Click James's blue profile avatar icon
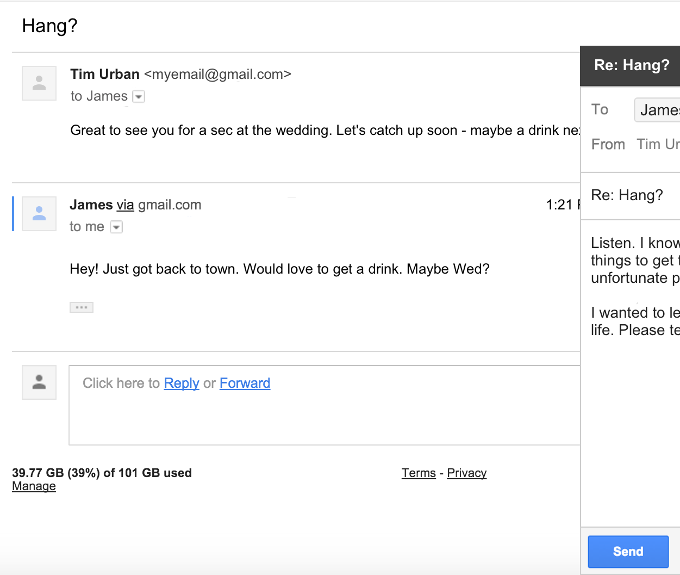The height and width of the screenshot is (575, 680). pyautogui.click(x=39, y=214)
